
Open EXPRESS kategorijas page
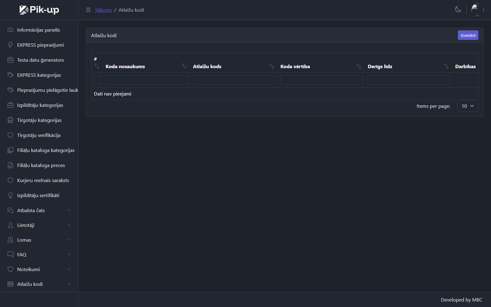39,75
